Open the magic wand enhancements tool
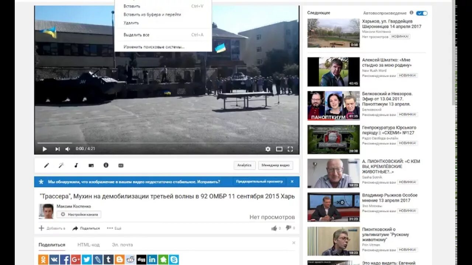The width and height of the screenshot is (472, 265). [61, 165]
